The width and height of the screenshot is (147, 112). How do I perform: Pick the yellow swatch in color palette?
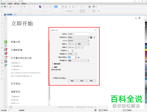pos(146,50)
